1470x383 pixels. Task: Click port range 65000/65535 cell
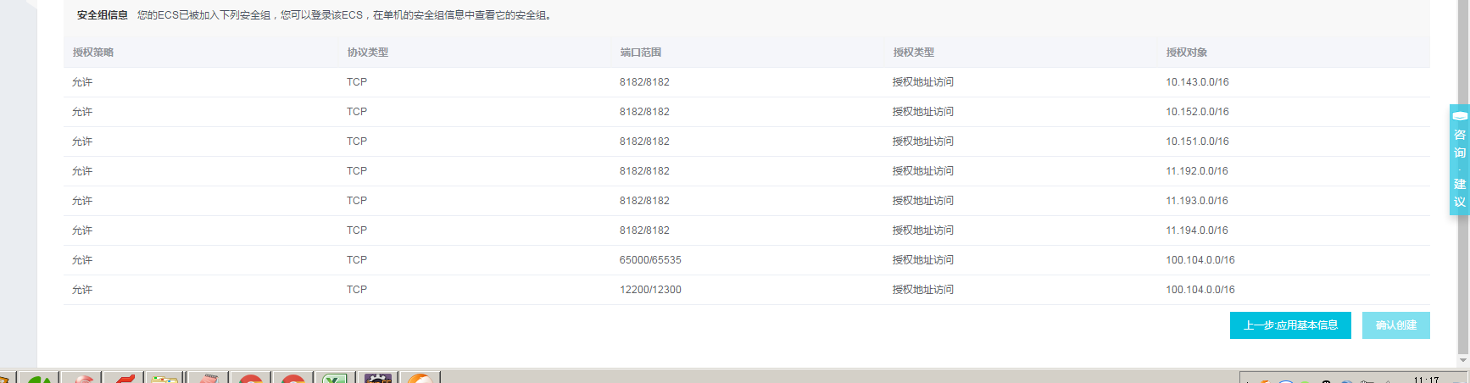coord(650,260)
